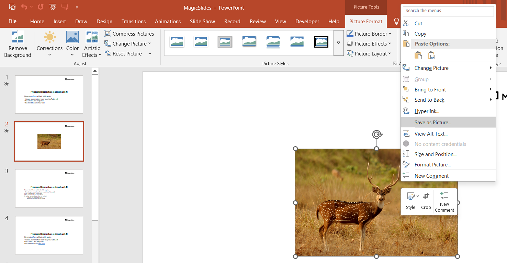Select Format Picture in context menu
Viewport: 507px width, 263px height.
click(432, 165)
